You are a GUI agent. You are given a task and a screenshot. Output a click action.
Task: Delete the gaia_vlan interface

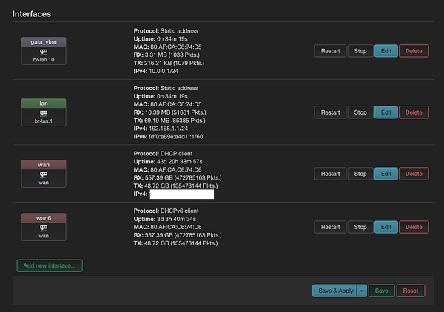pyautogui.click(x=414, y=51)
